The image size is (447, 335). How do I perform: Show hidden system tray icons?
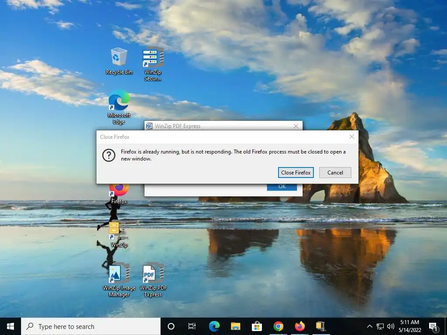[x=369, y=326]
